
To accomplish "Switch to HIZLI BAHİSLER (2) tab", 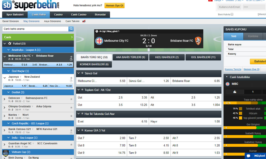I will coord(167,57).
